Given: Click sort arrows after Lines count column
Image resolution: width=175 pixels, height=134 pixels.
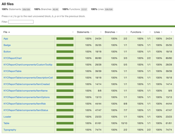Looking at the screenshot, I should [171, 32].
